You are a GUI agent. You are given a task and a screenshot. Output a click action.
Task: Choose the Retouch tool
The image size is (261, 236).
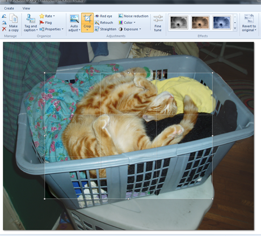[x=104, y=23]
